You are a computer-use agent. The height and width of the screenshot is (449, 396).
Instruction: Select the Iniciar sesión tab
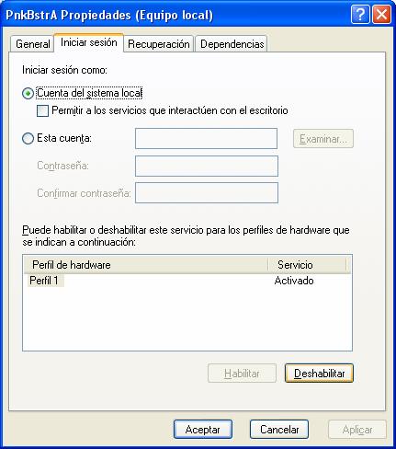(89, 42)
